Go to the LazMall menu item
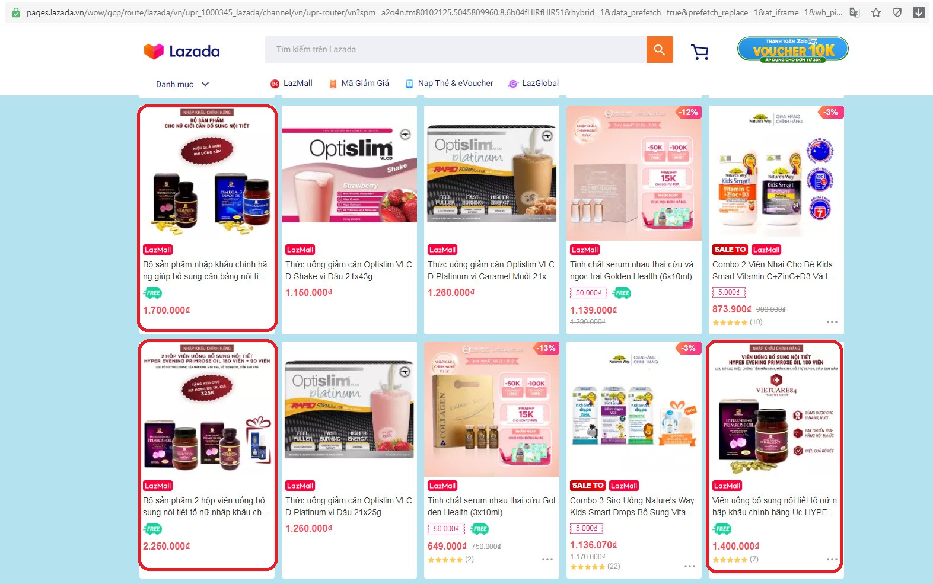The image size is (933, 584). click(291, 84)
